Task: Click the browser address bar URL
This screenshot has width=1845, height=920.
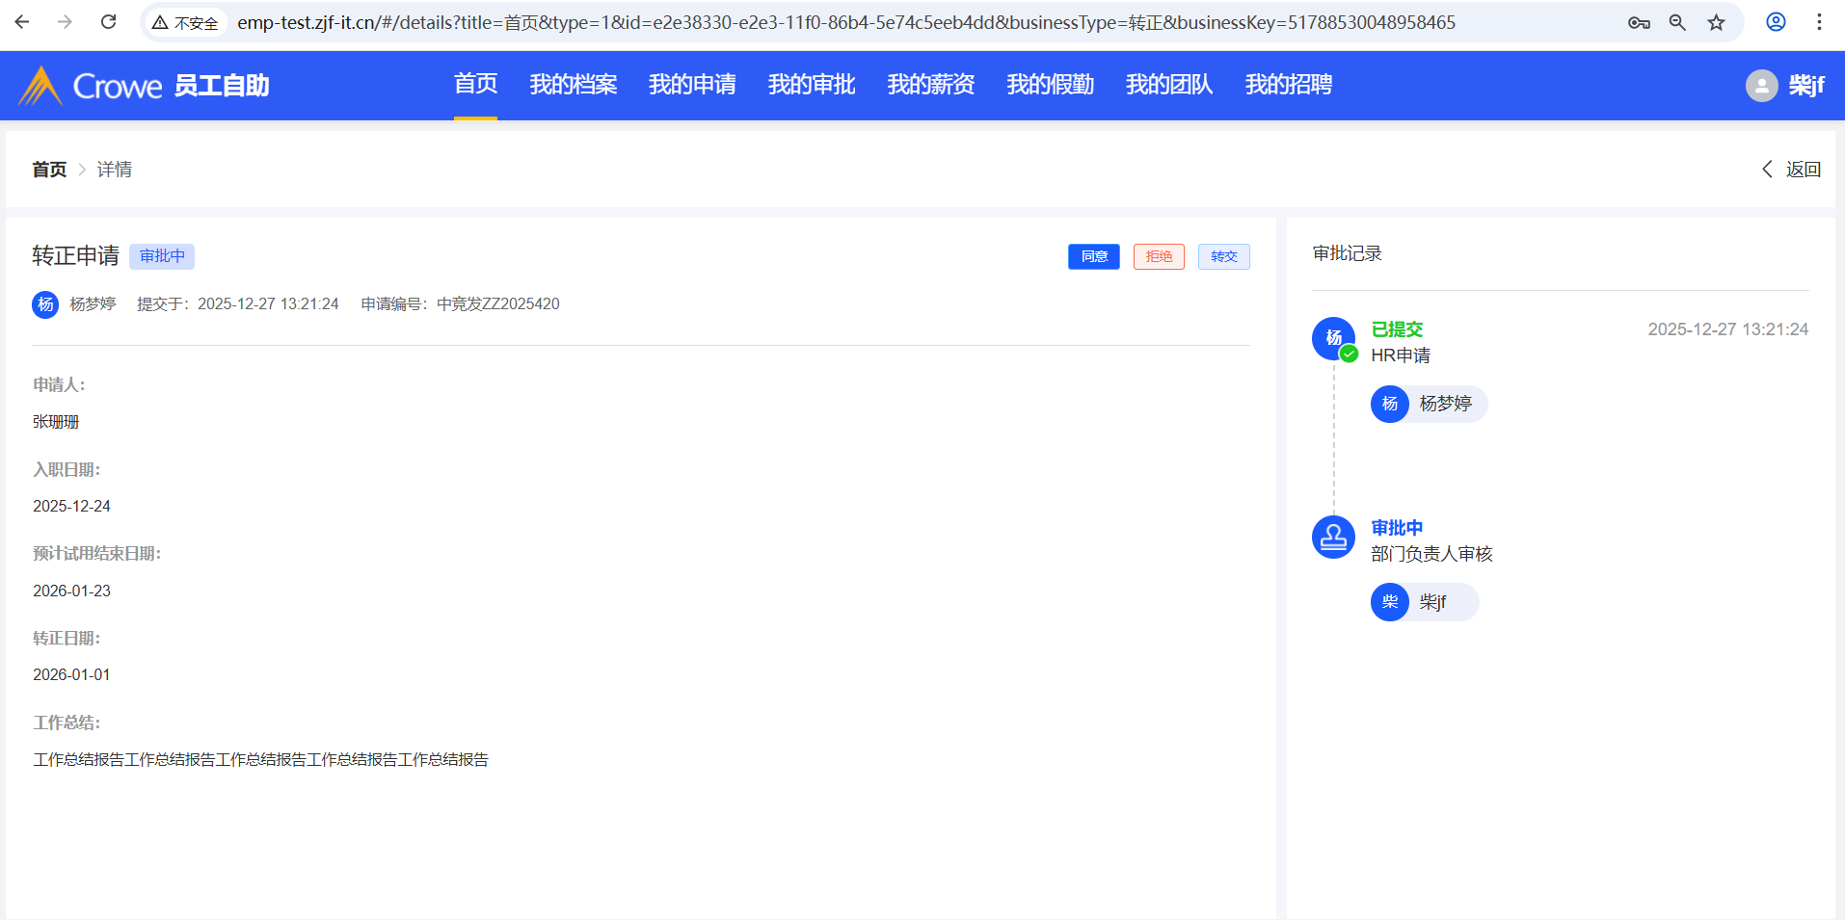Action: coord(845,22)
